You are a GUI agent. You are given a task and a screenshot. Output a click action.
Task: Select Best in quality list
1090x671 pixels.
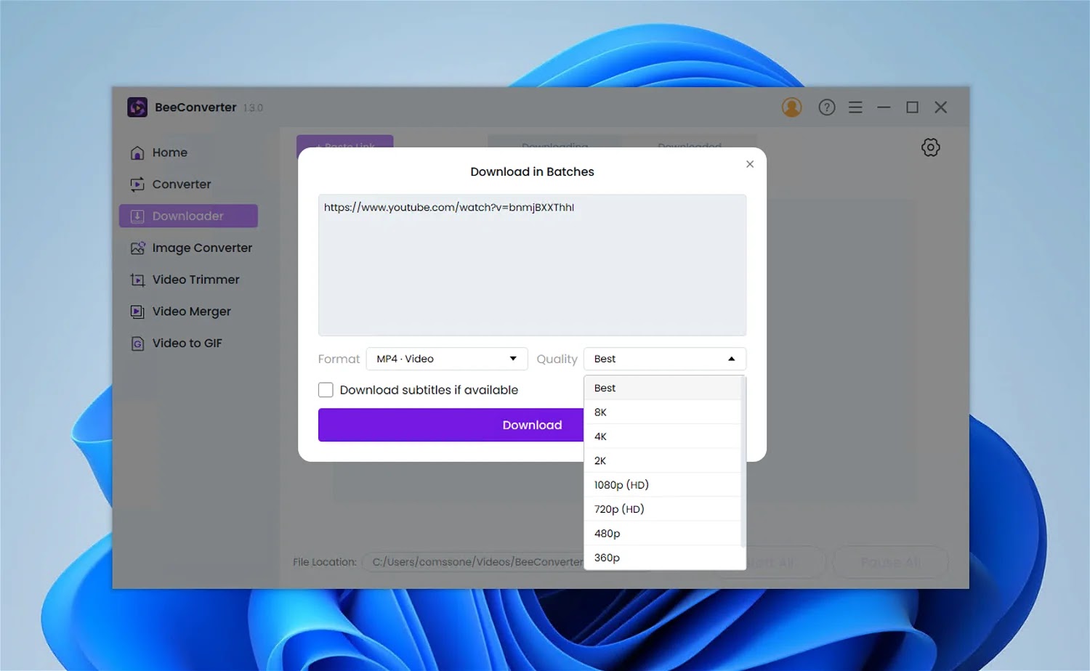coord(662,388)
